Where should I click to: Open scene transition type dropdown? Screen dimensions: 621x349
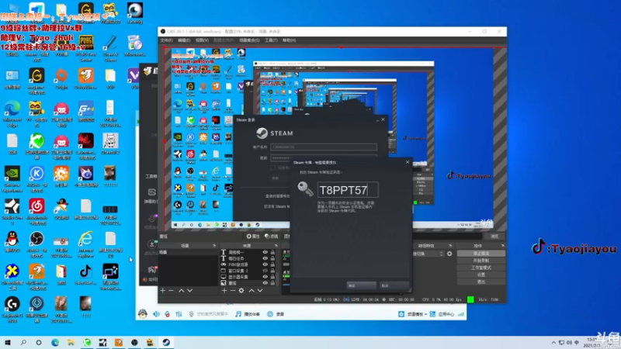point(428,254)
